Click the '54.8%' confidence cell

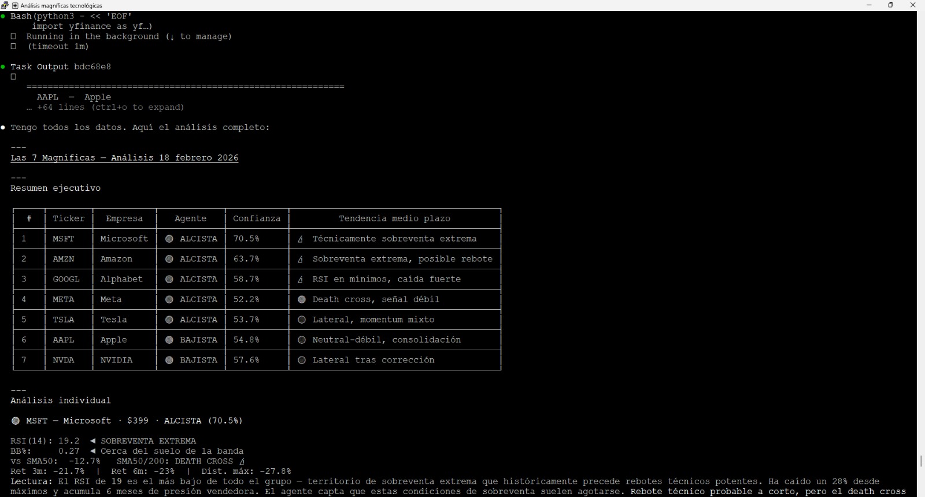pos(246,340)
